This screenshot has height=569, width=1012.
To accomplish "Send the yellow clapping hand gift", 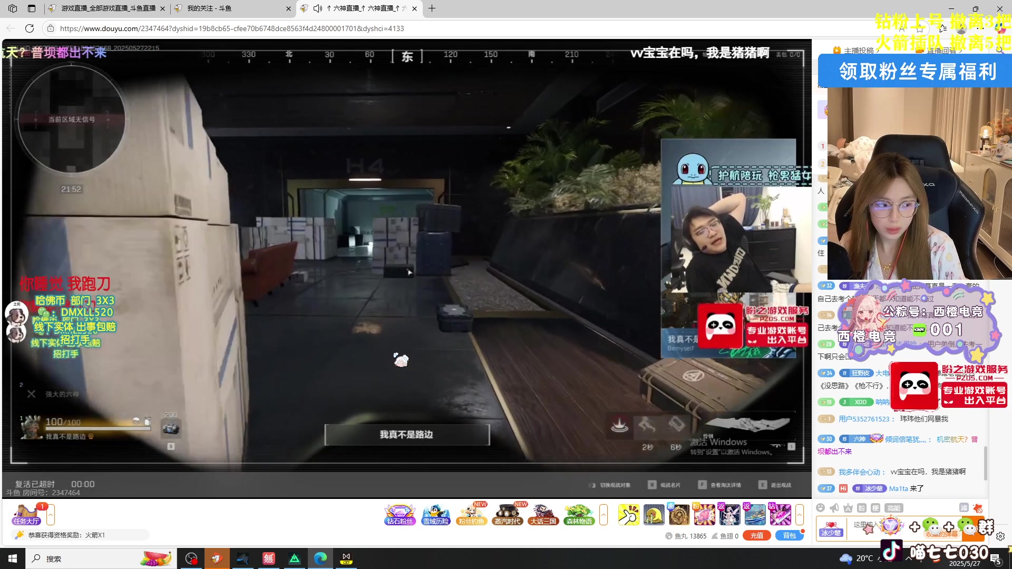I will click(629, 514).
